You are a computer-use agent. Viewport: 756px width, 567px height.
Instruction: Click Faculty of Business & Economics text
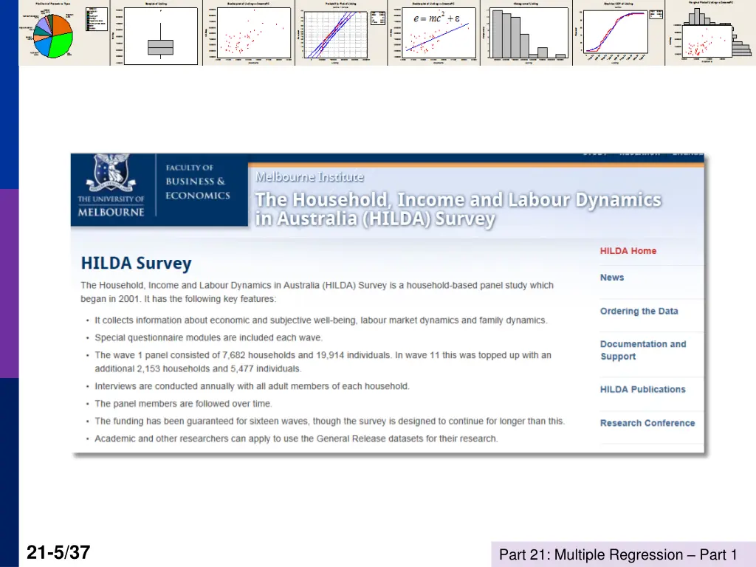[198, 182]
